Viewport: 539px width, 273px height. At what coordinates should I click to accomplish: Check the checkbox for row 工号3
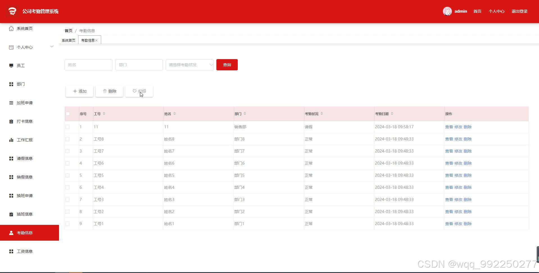tap(67, 200)
